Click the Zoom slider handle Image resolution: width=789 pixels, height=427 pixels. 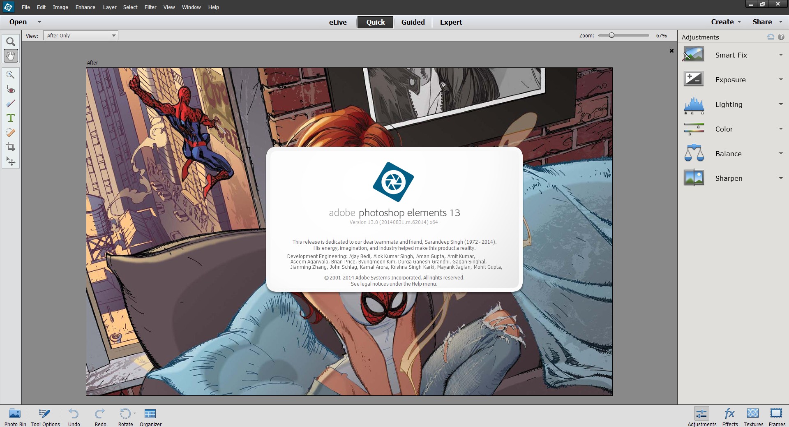(611, 35)
